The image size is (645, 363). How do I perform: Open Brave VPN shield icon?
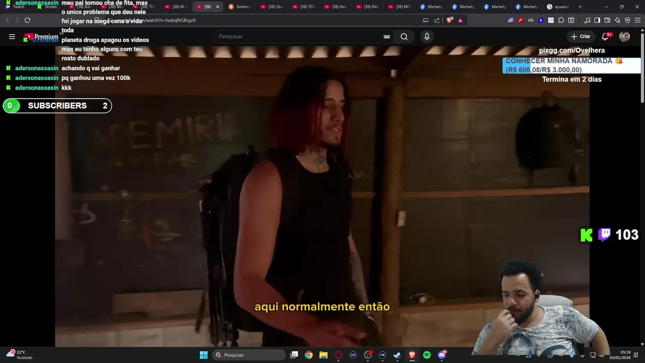click(627, 20)
